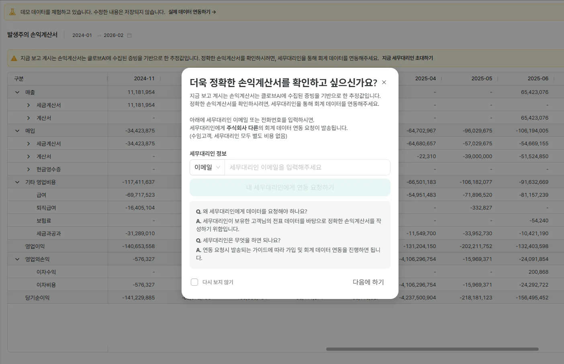
Task: Click the yellow warning triangle icon
Action: click(x=14, y=58)
